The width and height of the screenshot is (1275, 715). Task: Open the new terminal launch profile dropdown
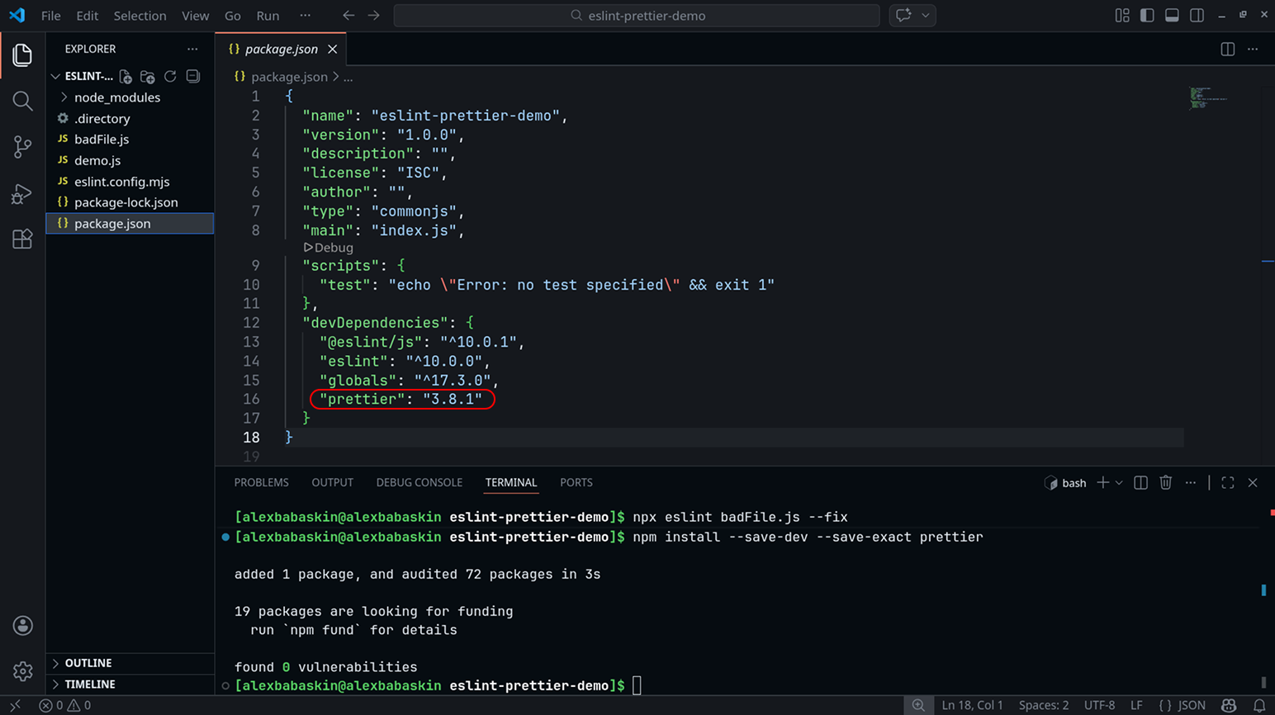tap(1119, 482)
